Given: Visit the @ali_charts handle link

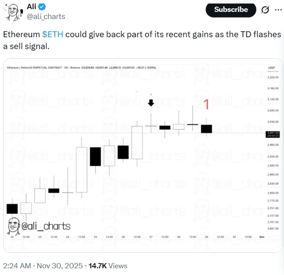Looking at the screenshot, I should (x=46, y=17).
